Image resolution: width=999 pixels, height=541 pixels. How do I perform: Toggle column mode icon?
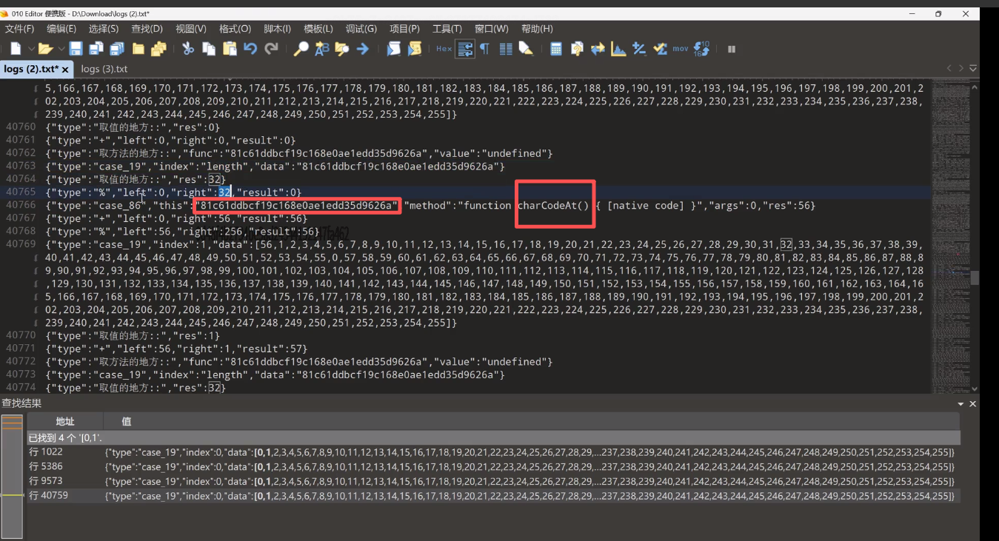pyautogui.click(x=506, y=49)
